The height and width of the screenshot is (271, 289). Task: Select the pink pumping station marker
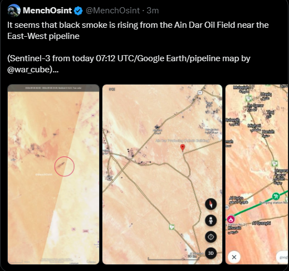[231, 219]
